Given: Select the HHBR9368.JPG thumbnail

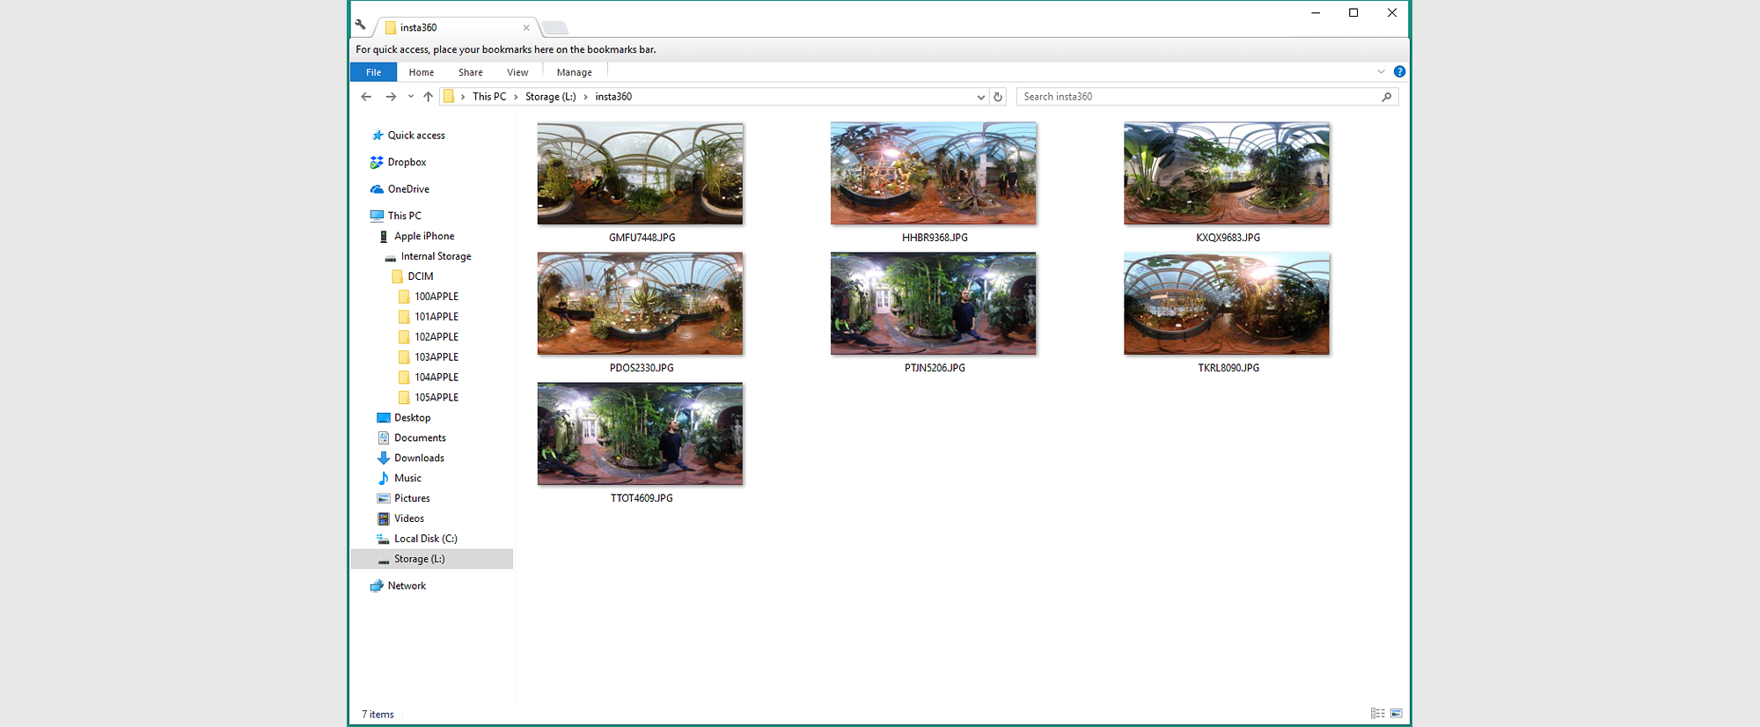Looking at the screenshot, I should (x=934, y=173).
